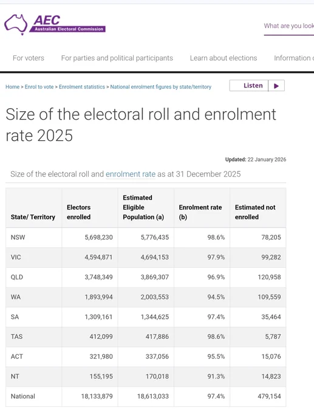Viewport: 314px width, 413px height.
Task: Click the State/ Territory column header
Action: [x=33, y=217]
